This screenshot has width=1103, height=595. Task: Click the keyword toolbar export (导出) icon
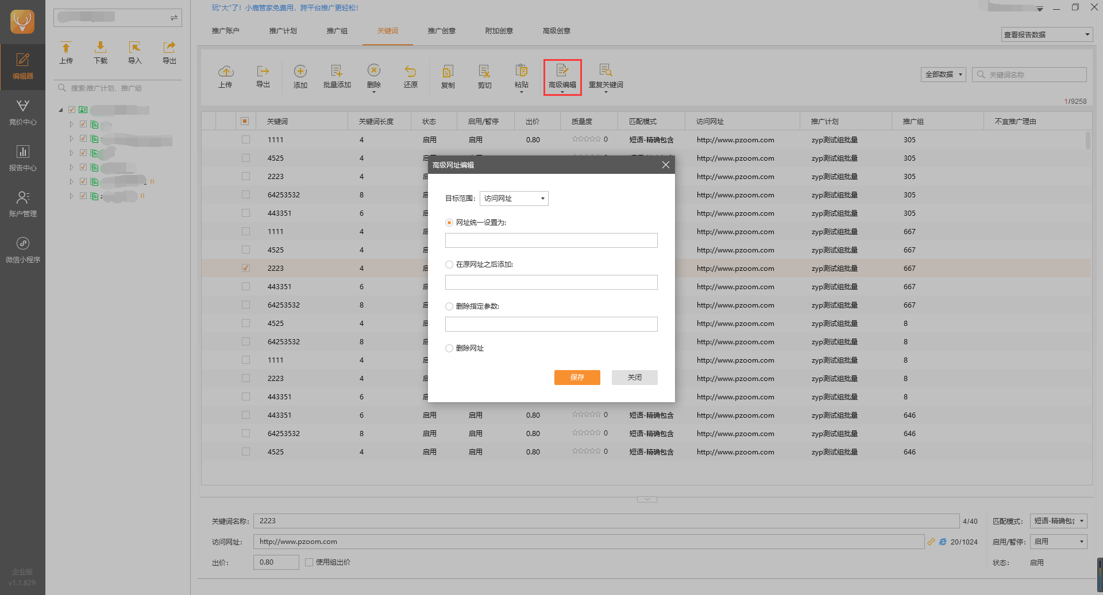point(263,76)
